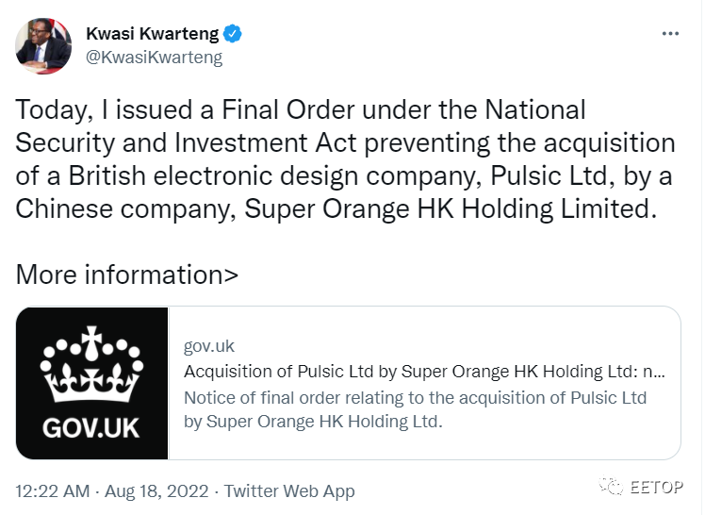Click the gov.uk domain label in the card
This screenshot has width=705, height=515.
(208, 346)
